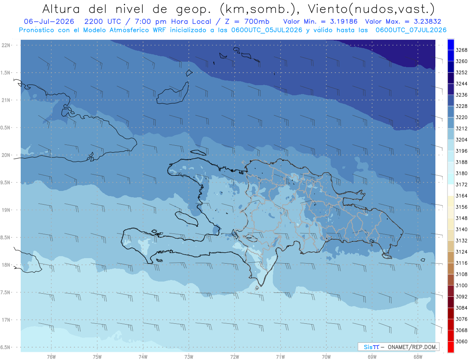Click the legend swatch between 3236 and 3228
The width and height of the screenshot is (469, 362).
point(451,100)
